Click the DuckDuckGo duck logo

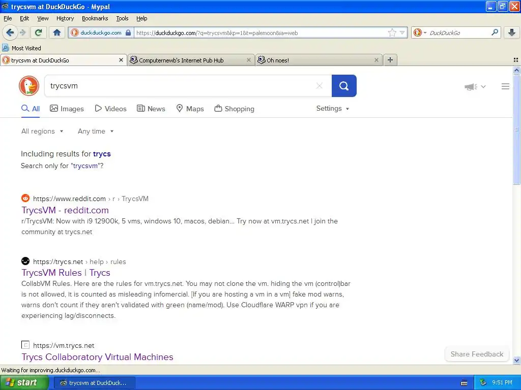point(29,86)
